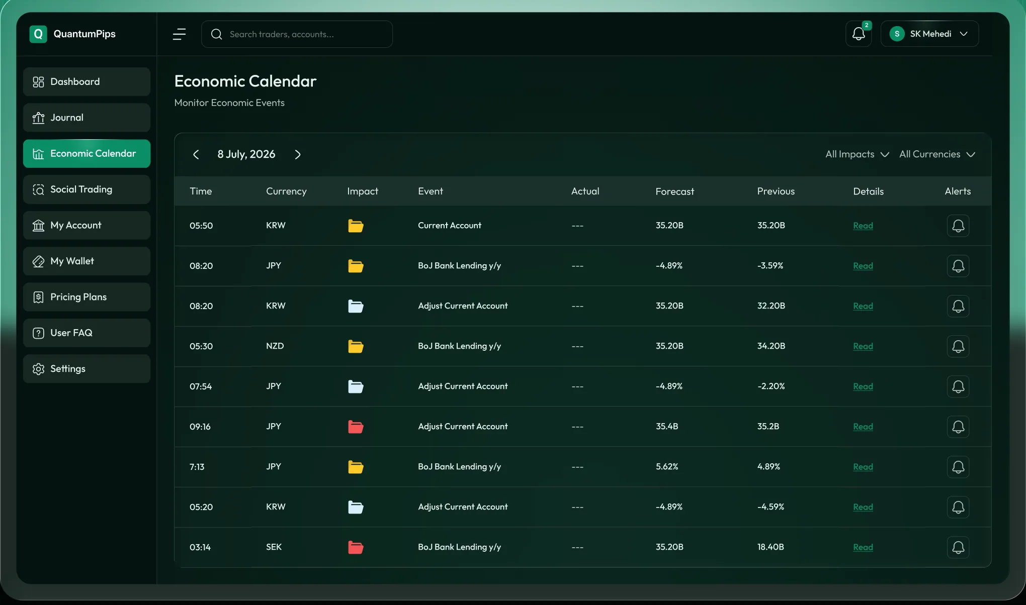Read details for 05:30 NZD event
1026x605 pixels.
pos(863,346)
